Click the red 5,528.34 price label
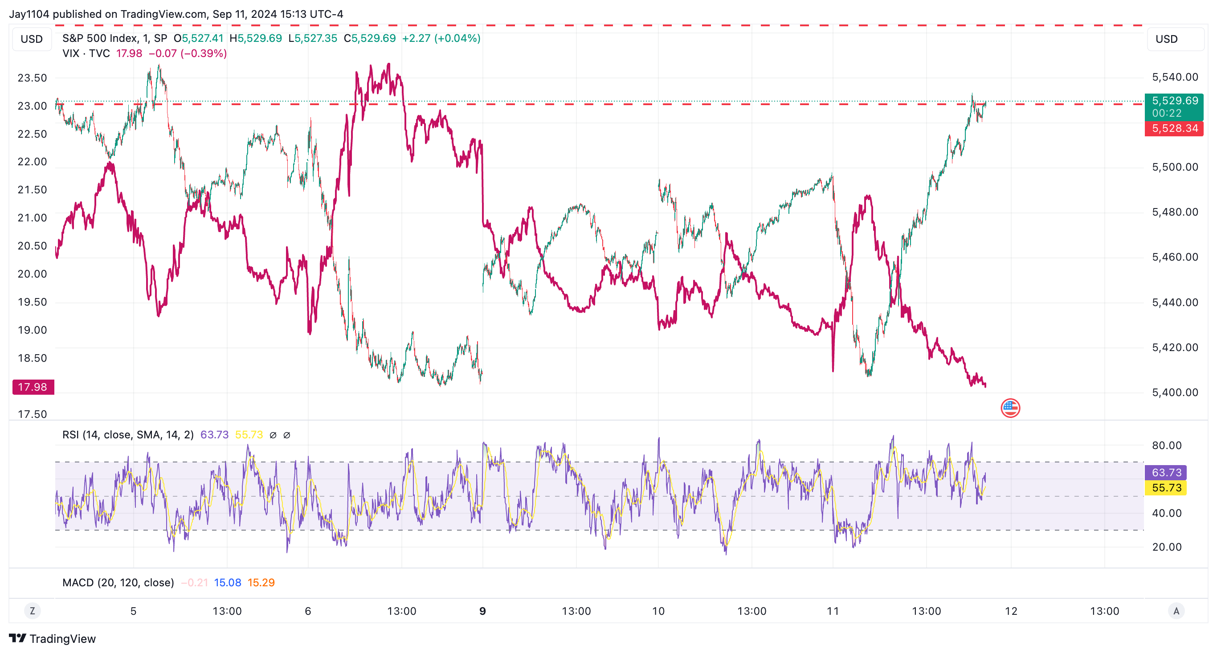Viewport: 1217px width, 654px height. tap(1173, 128)
